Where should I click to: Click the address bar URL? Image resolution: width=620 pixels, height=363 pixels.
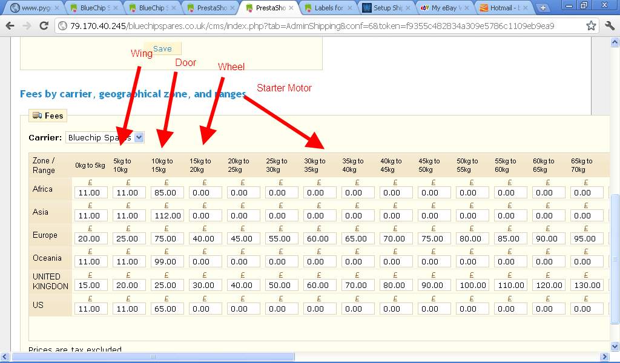312,26
